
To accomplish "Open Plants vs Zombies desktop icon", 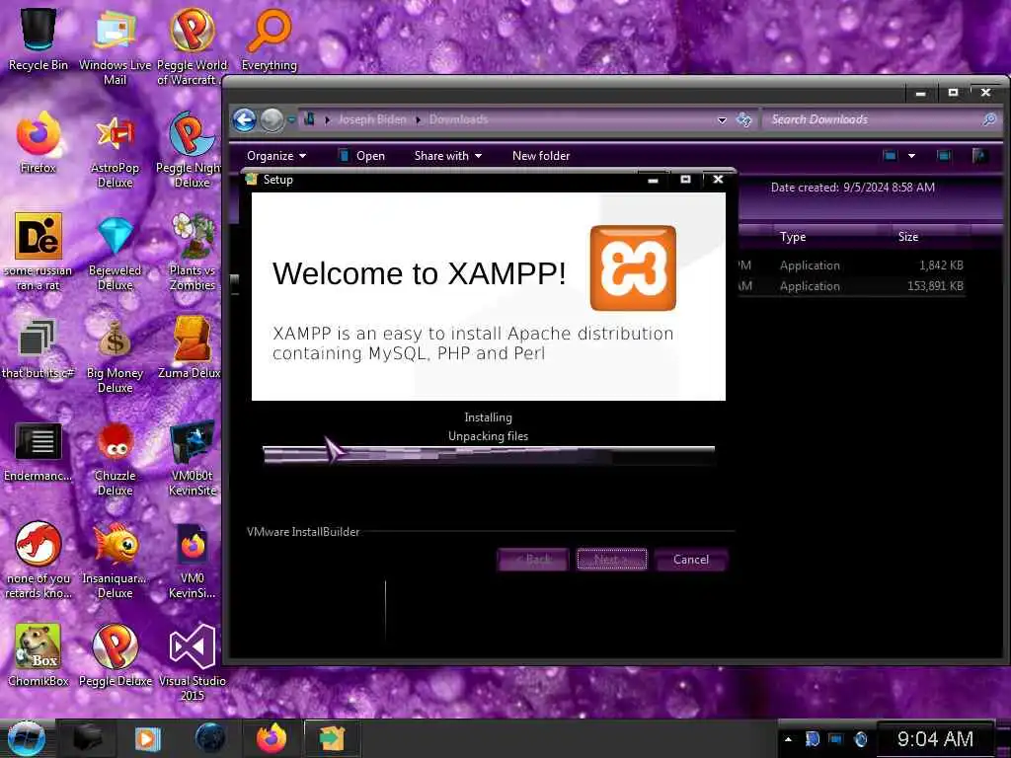I will [193, 252].
